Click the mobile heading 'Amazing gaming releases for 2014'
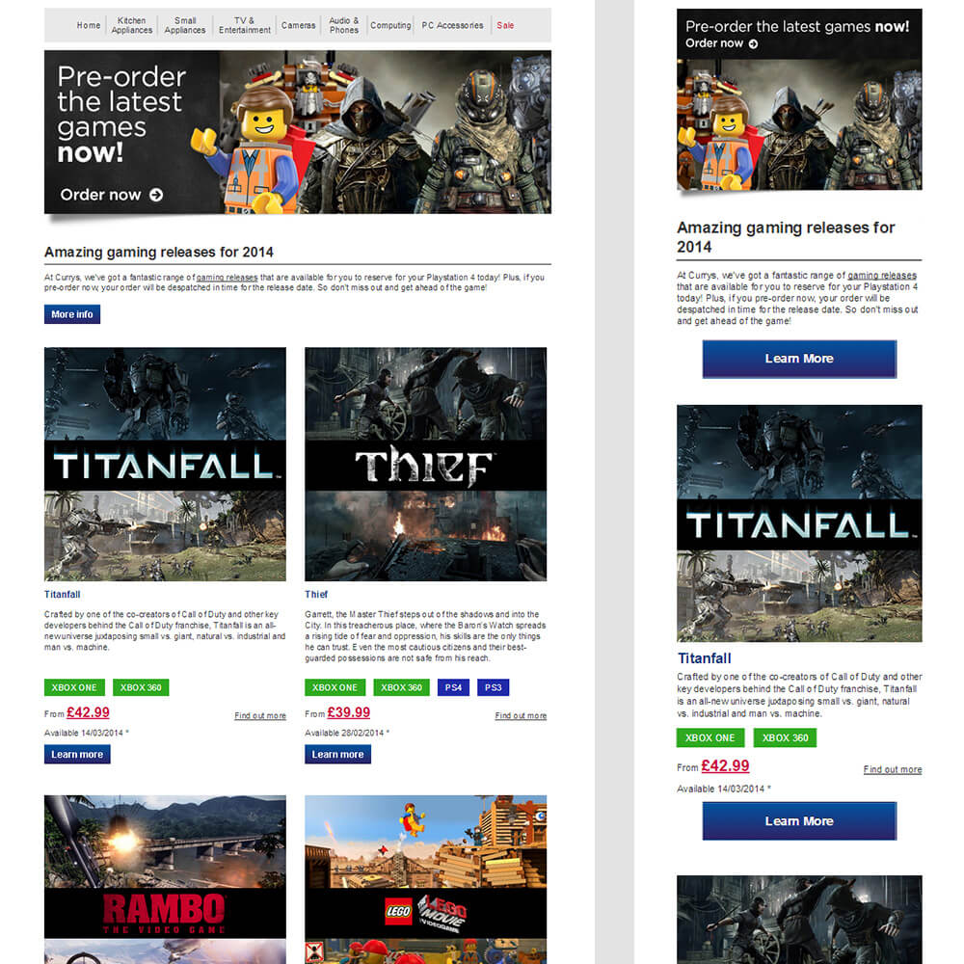The width and height of the screenshot is (964, 964). tap(786, 237)
